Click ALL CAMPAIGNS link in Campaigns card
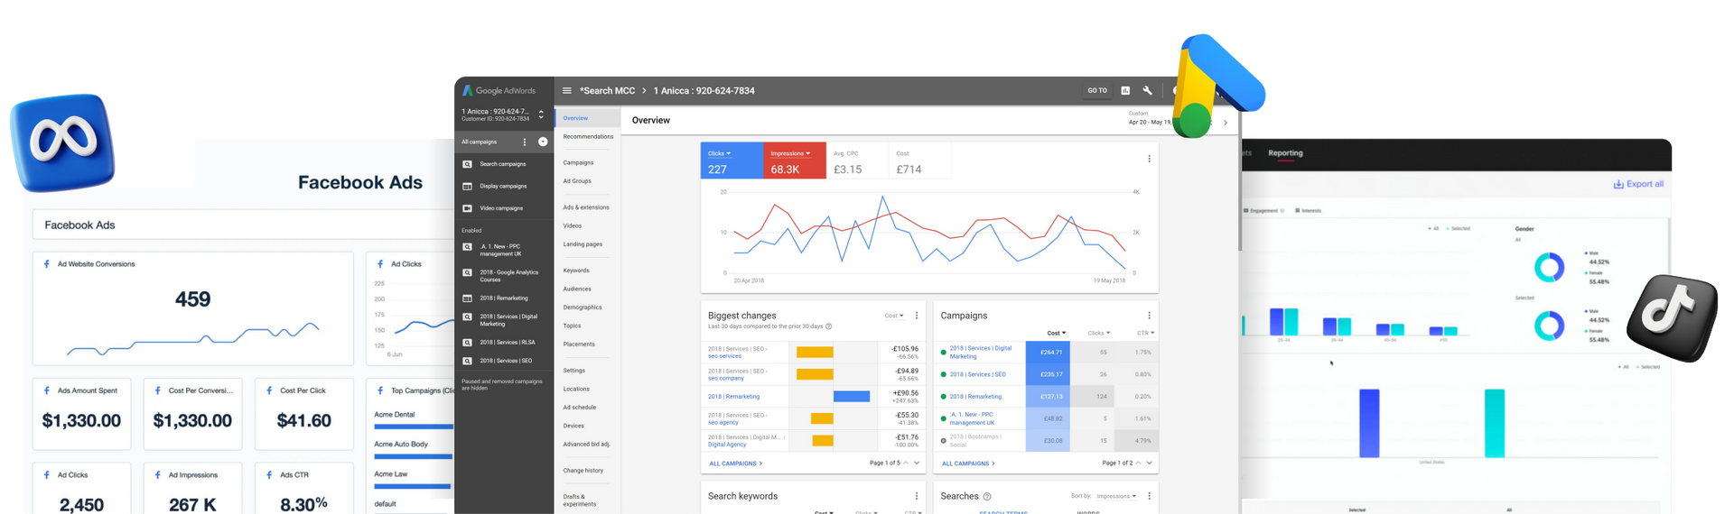 (x=968, y=464)
